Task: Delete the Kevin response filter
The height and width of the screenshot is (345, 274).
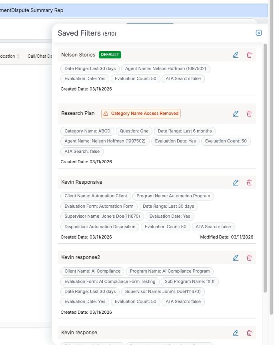Action: (x=249, y=333)
